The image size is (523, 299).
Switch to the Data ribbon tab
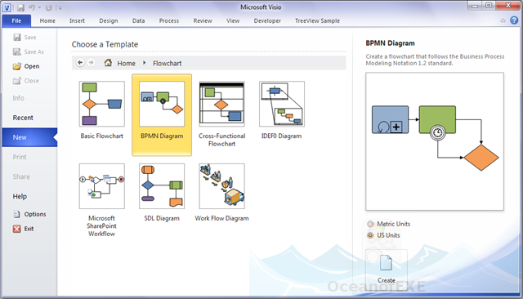pos(138,20)
